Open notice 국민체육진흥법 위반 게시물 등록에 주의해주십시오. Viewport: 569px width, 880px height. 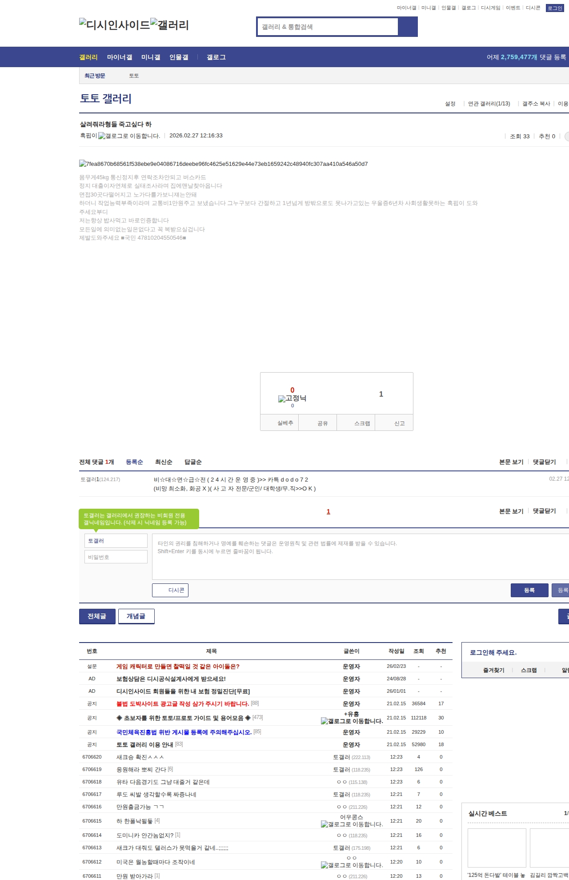pyautogui.click(x=184, y=732)
